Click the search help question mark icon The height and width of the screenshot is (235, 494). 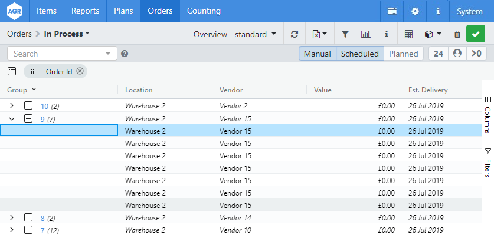tap(125, 54)
